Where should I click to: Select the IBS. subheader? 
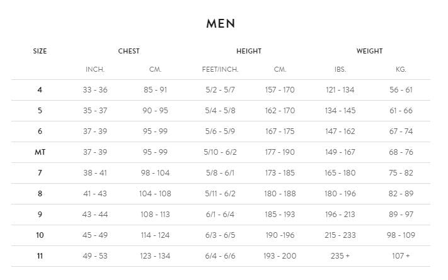click(x=340, y=69)
